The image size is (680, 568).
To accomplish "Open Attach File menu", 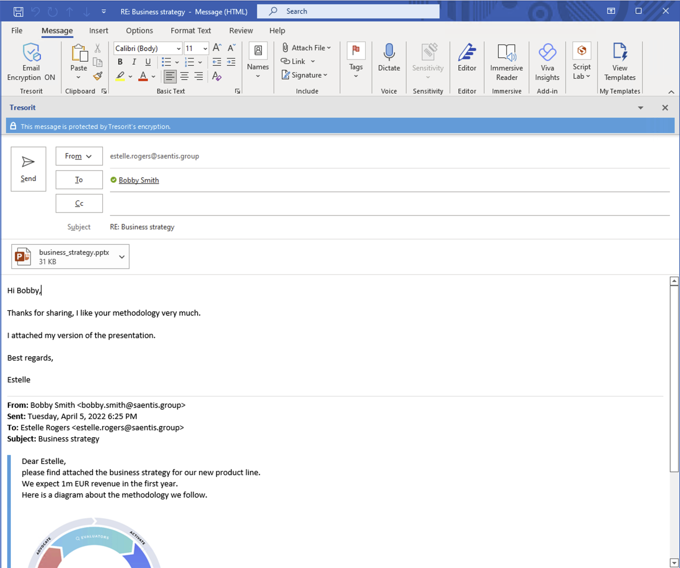I will (x=306, y=48).
